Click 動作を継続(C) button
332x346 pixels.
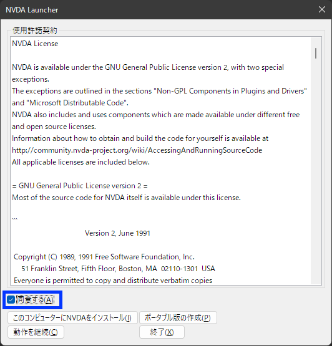tap(36, 332)
